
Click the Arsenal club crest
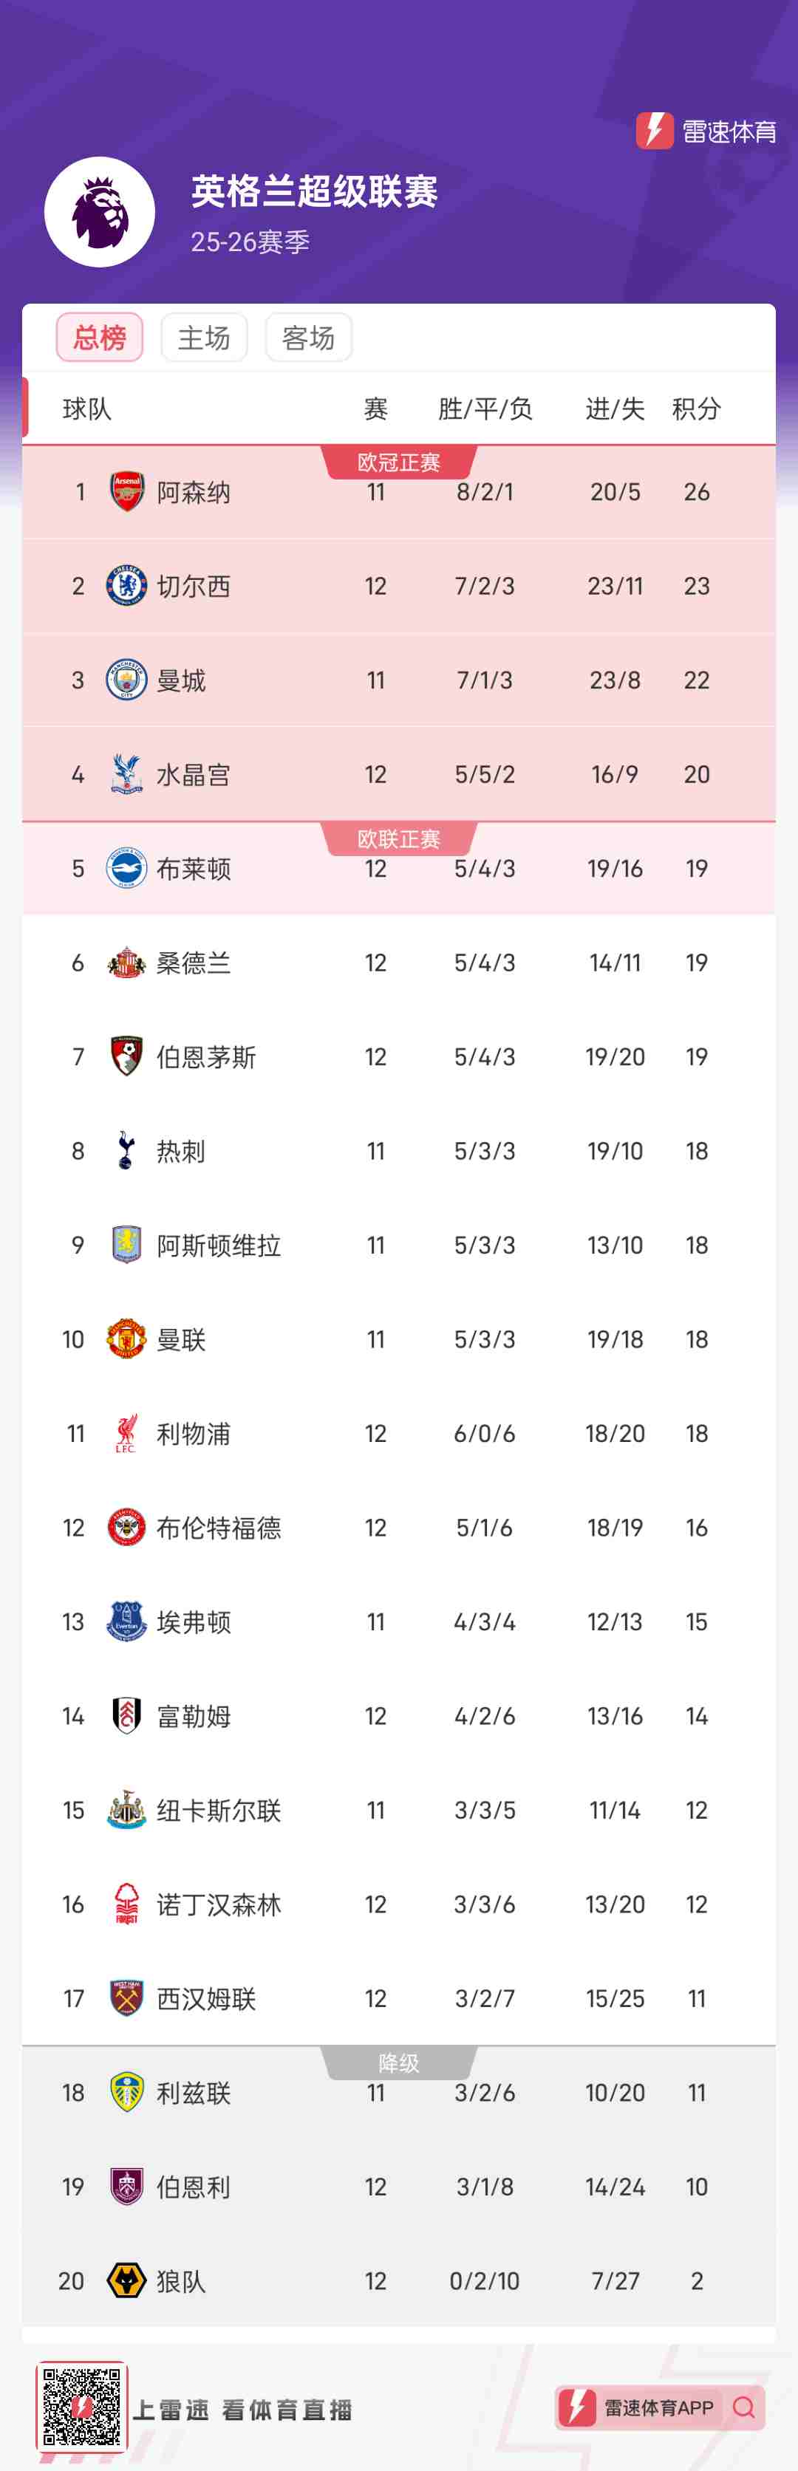(x=126, y=492)
